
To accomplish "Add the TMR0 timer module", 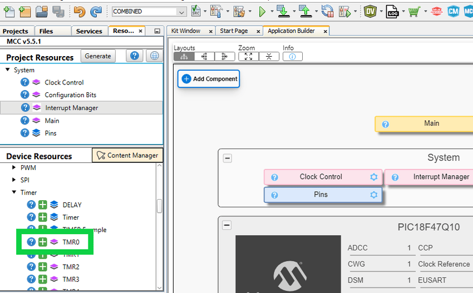I will tap(42, 242).
